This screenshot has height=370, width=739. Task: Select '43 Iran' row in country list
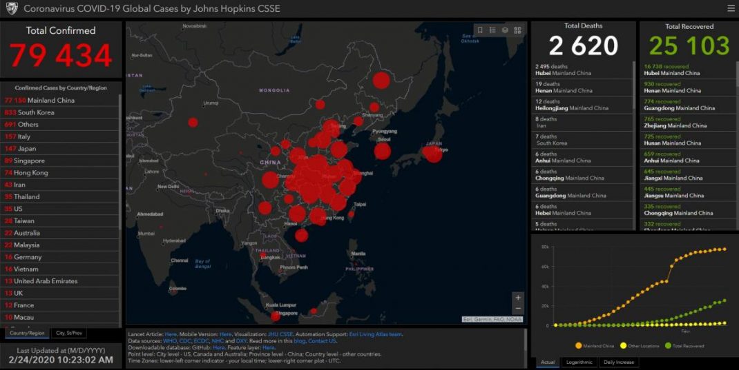59,185
